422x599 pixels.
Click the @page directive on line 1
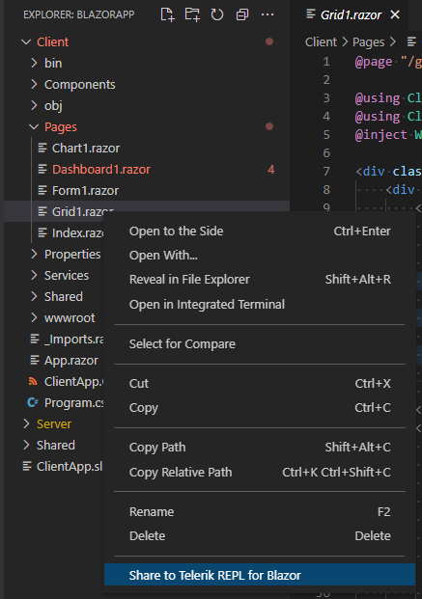(374, 62)
